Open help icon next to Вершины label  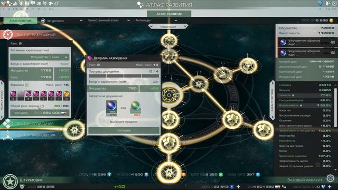click(26, 85)
